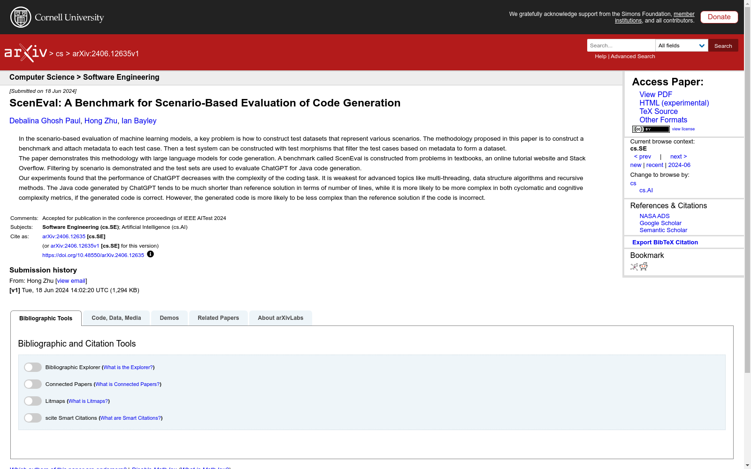Switch to About arXivLabs tab
Viewport: 751px width, 469px height.
tap(281, 318)
